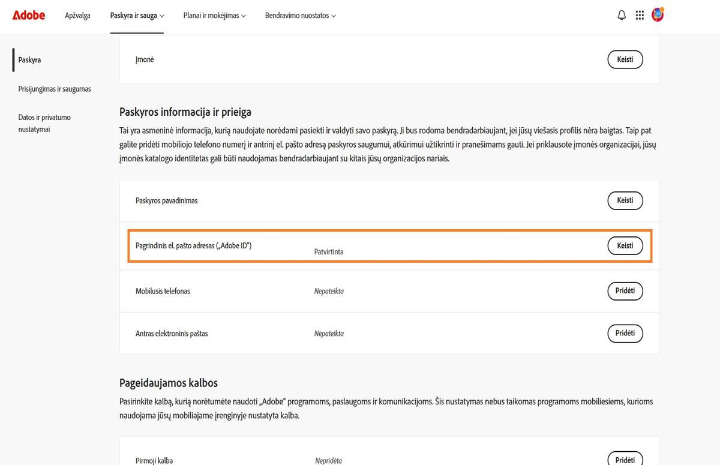Click Keisti for Įmonė
This screenshot has width=720, height=465.
625,59
